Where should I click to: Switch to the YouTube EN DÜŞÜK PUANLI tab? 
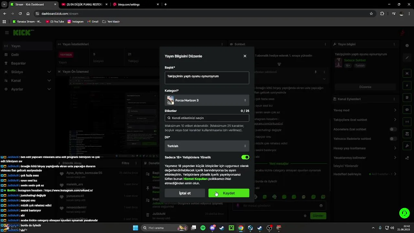click(x=84, y=5)
